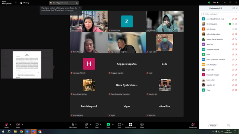239x134 pixels.
Task: Open the React emoji picker
Action: (97, 125)
